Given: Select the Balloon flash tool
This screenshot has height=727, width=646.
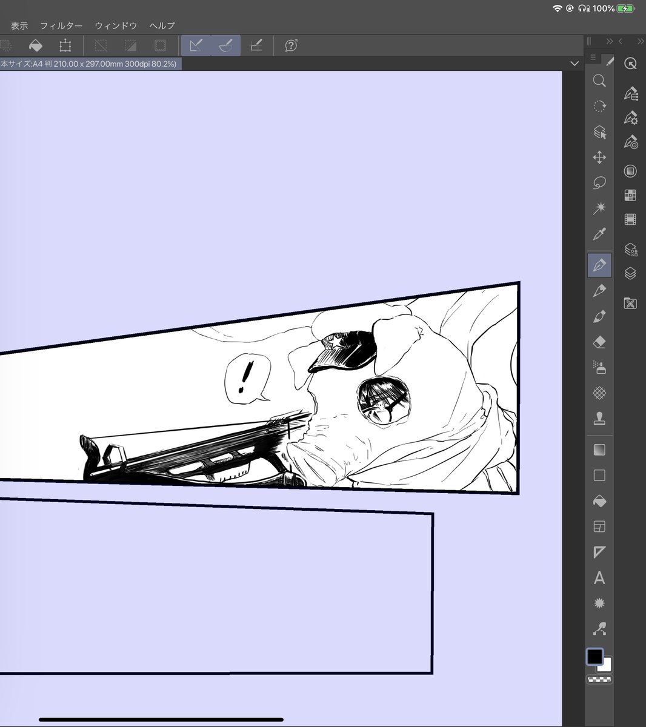Looking at the screenshot, I should (x=599, y=603).
